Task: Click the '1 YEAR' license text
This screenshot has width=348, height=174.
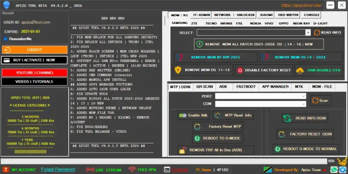Action: tap(27, 140)
